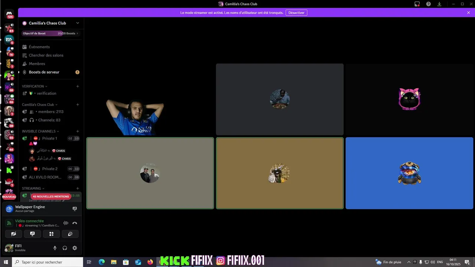The width and height of the screenshot is (475, 267).
Task: Open the purple W server with 38 badge
Action: pyautogui.click(x=9, y=87)
